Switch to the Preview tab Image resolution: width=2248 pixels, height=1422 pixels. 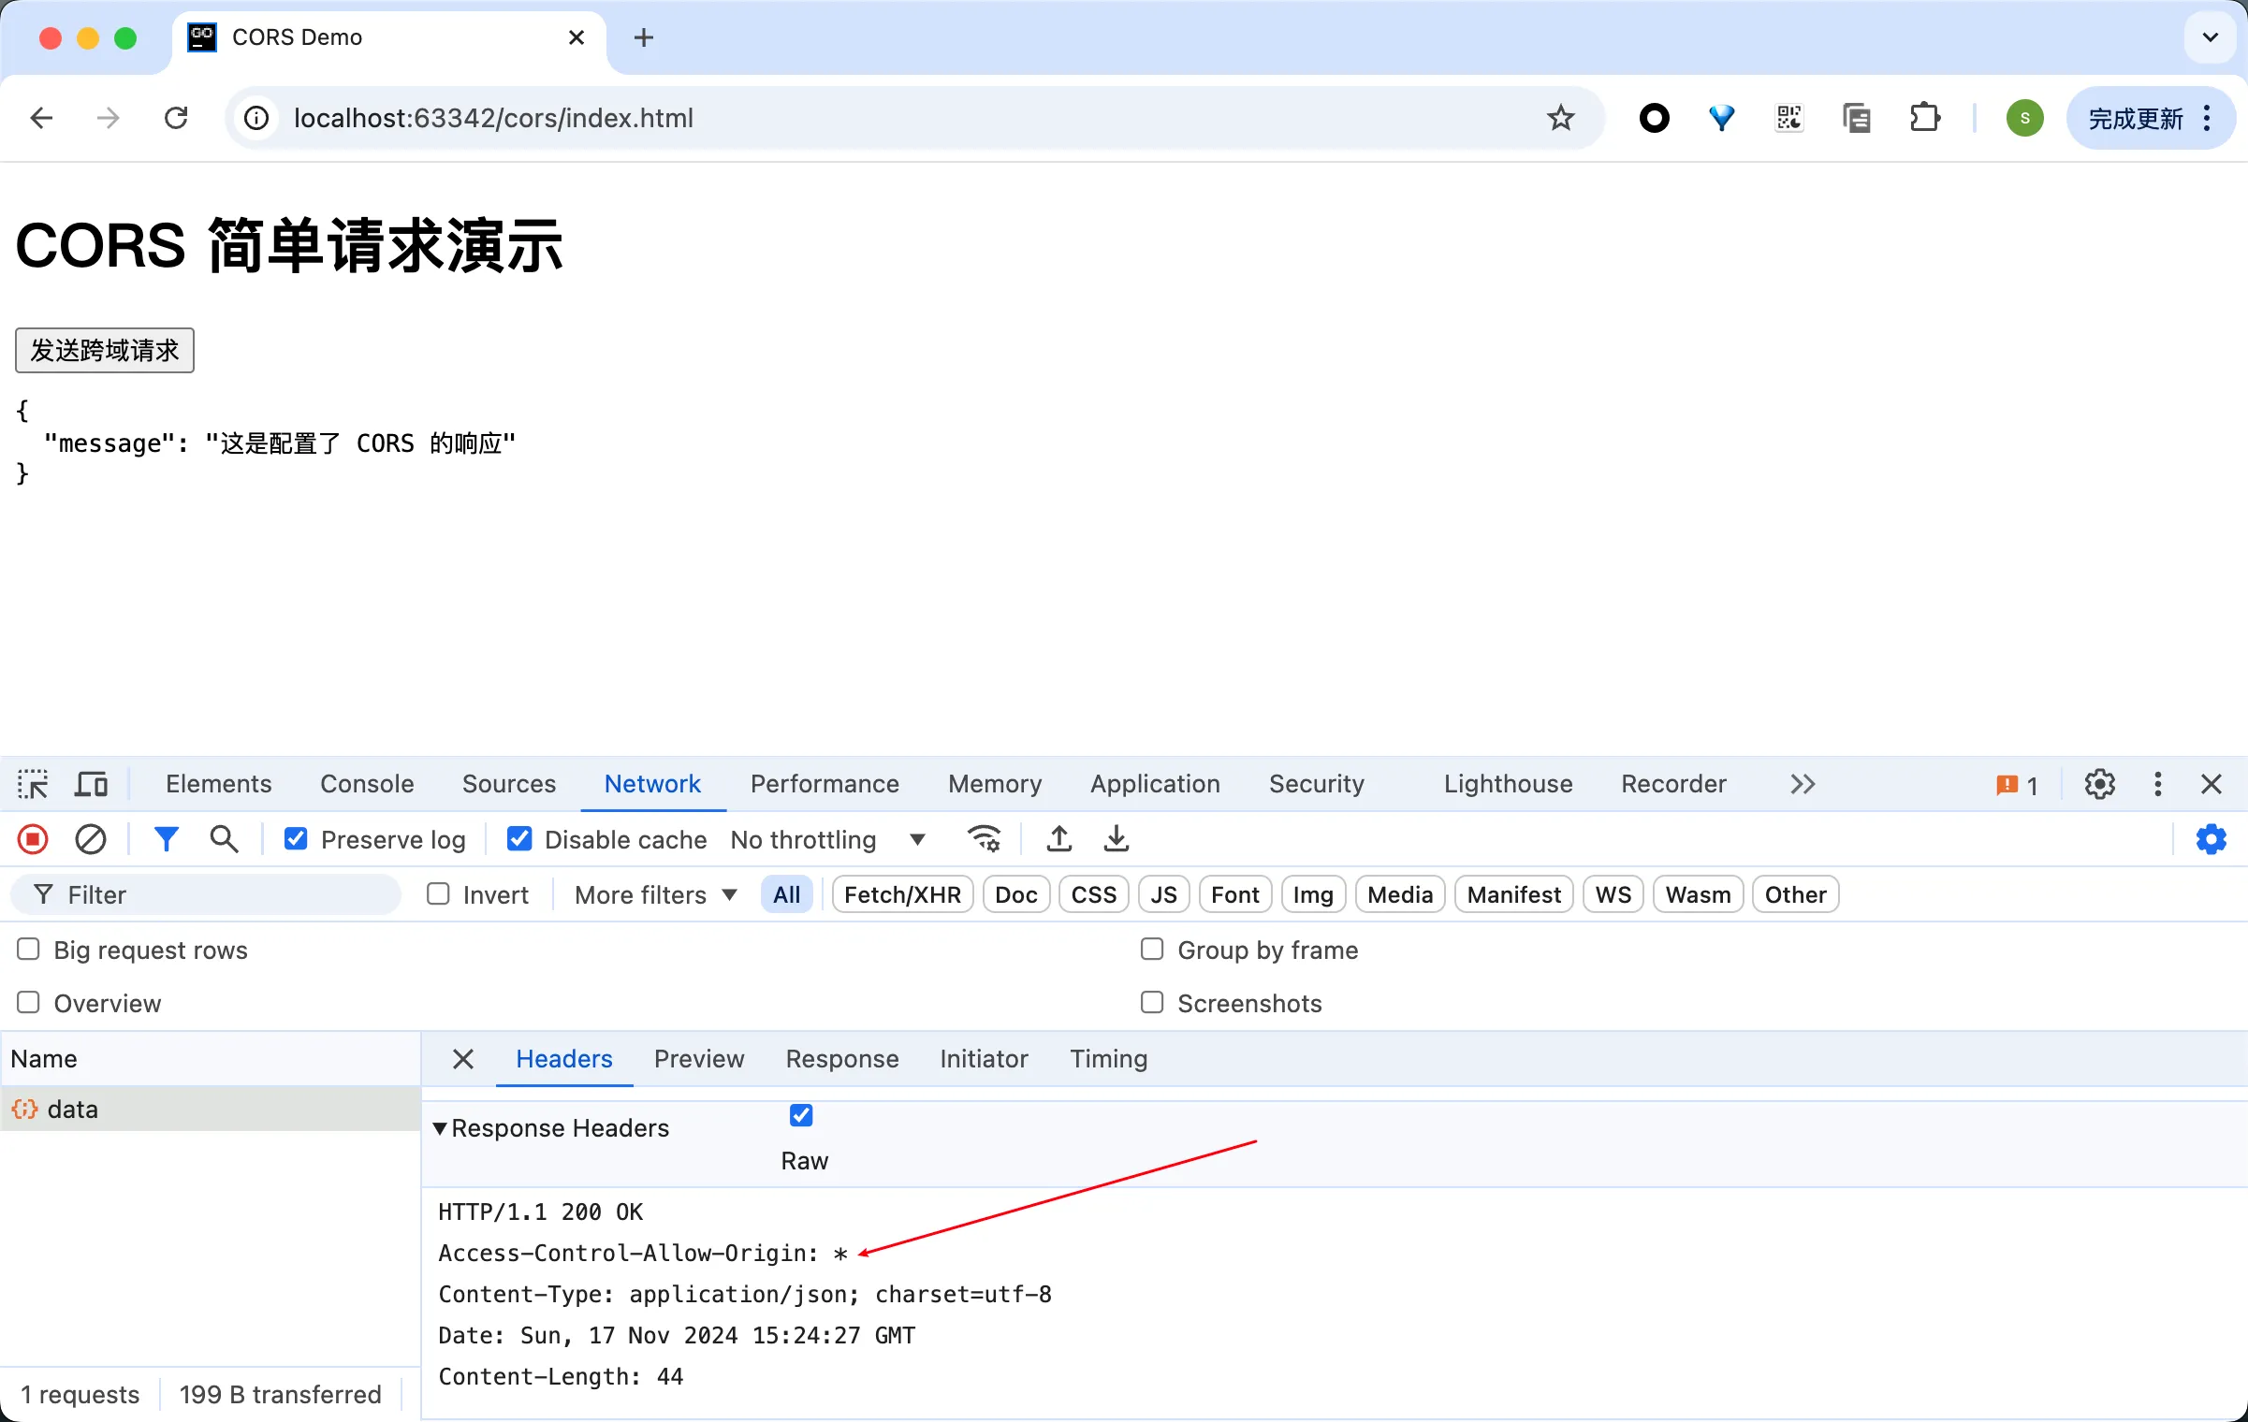(698, 1056)
